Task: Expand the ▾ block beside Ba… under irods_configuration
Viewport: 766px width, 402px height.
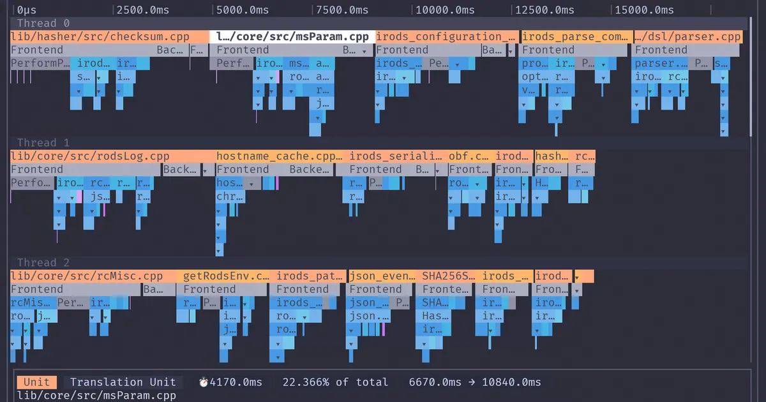Action: [x=511, y=50]
